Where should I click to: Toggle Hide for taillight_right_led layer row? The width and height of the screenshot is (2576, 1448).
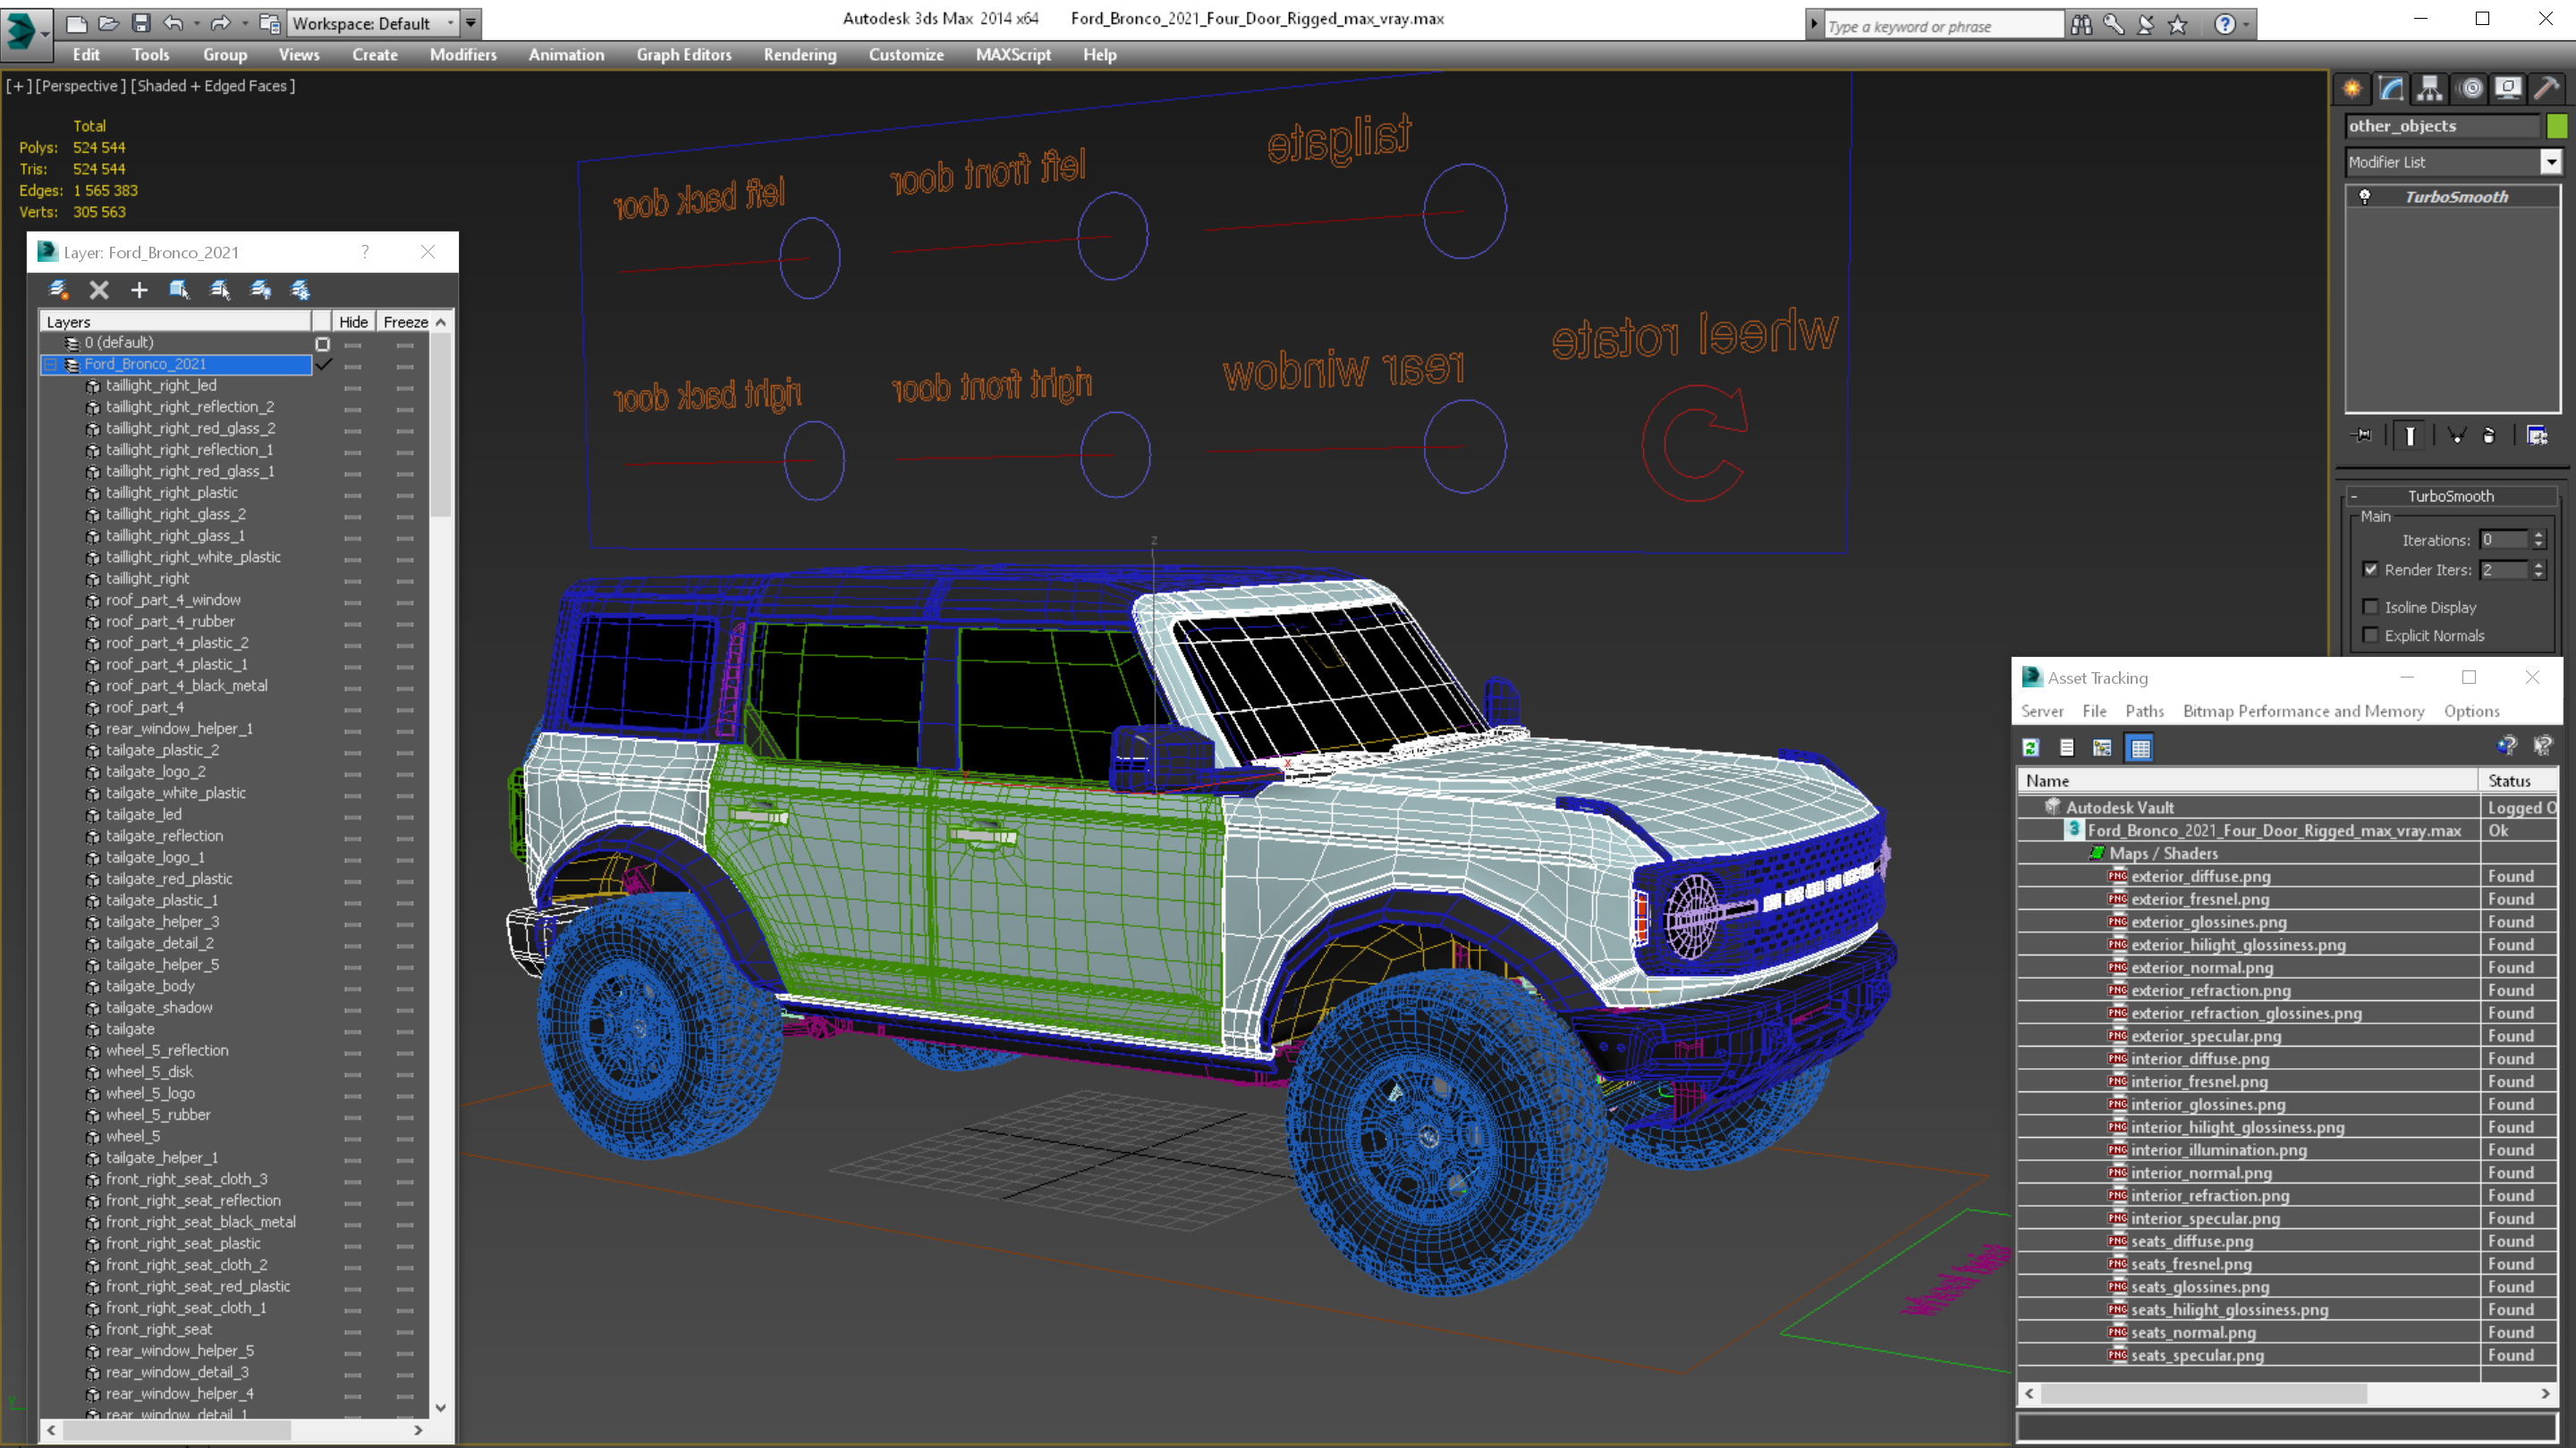point(353,387)
